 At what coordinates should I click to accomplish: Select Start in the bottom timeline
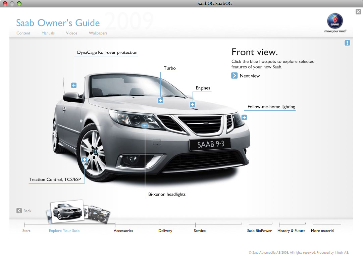(27, 231)
